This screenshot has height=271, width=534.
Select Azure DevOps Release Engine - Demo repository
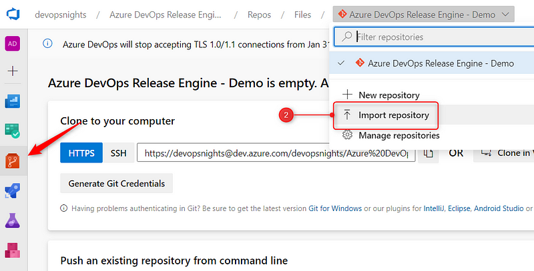(x=441, y=63)
